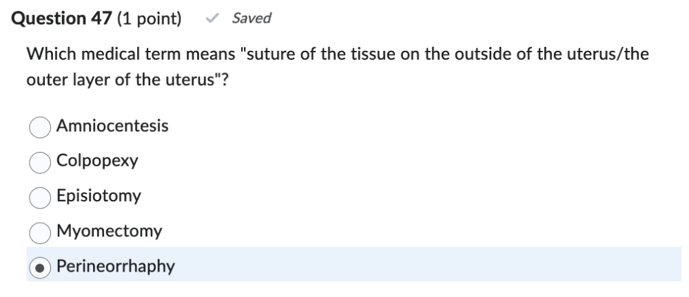This screenshot has width=689, height=297.
Task: Click the italic Saved status text
Action: point(251,19)
